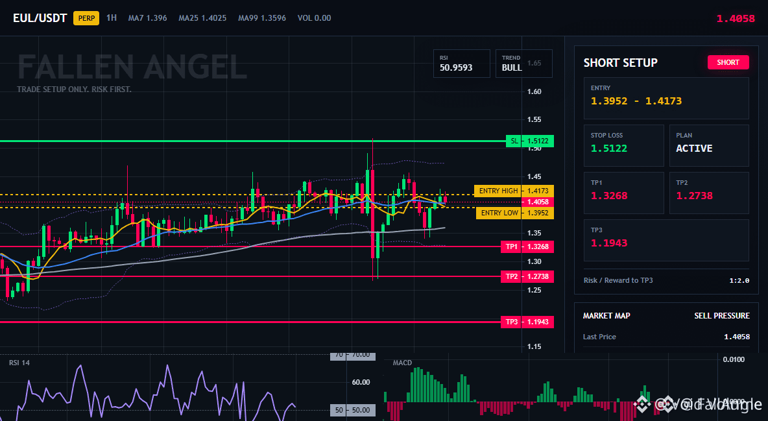Click the 1.45 price axis label

pos(534,176)
